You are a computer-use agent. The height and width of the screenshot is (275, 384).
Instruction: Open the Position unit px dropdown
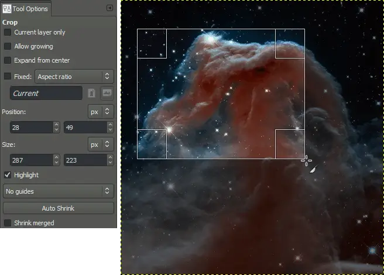pos(101,112)
